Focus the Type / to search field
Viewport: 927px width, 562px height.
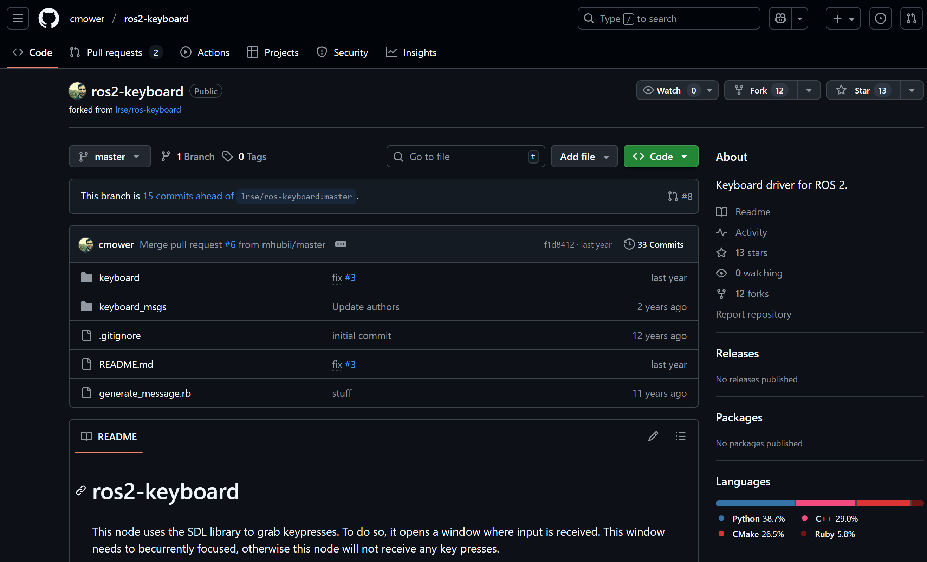(668, 18)
